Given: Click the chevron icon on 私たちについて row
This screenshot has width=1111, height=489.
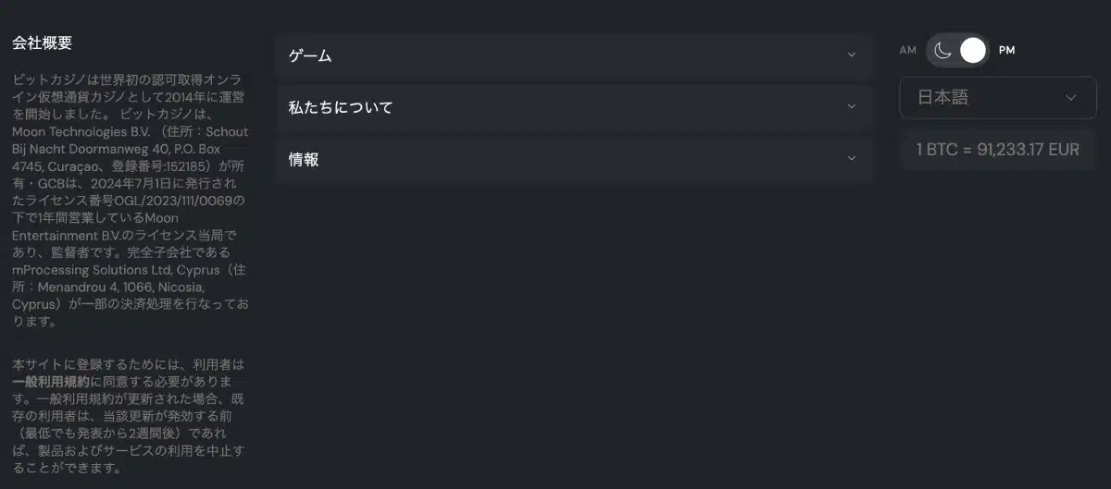Looking at the screenshot, I should tap(852, 107).
